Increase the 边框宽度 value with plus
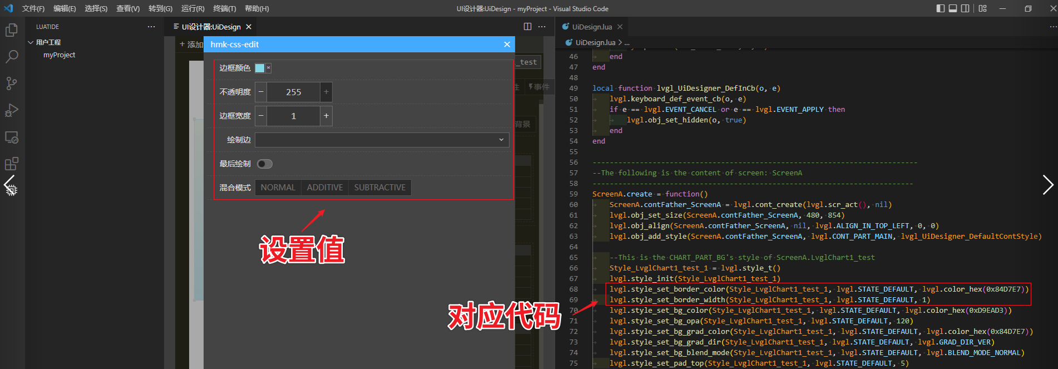Viewport: 1058px width, 369px height. 326,116
